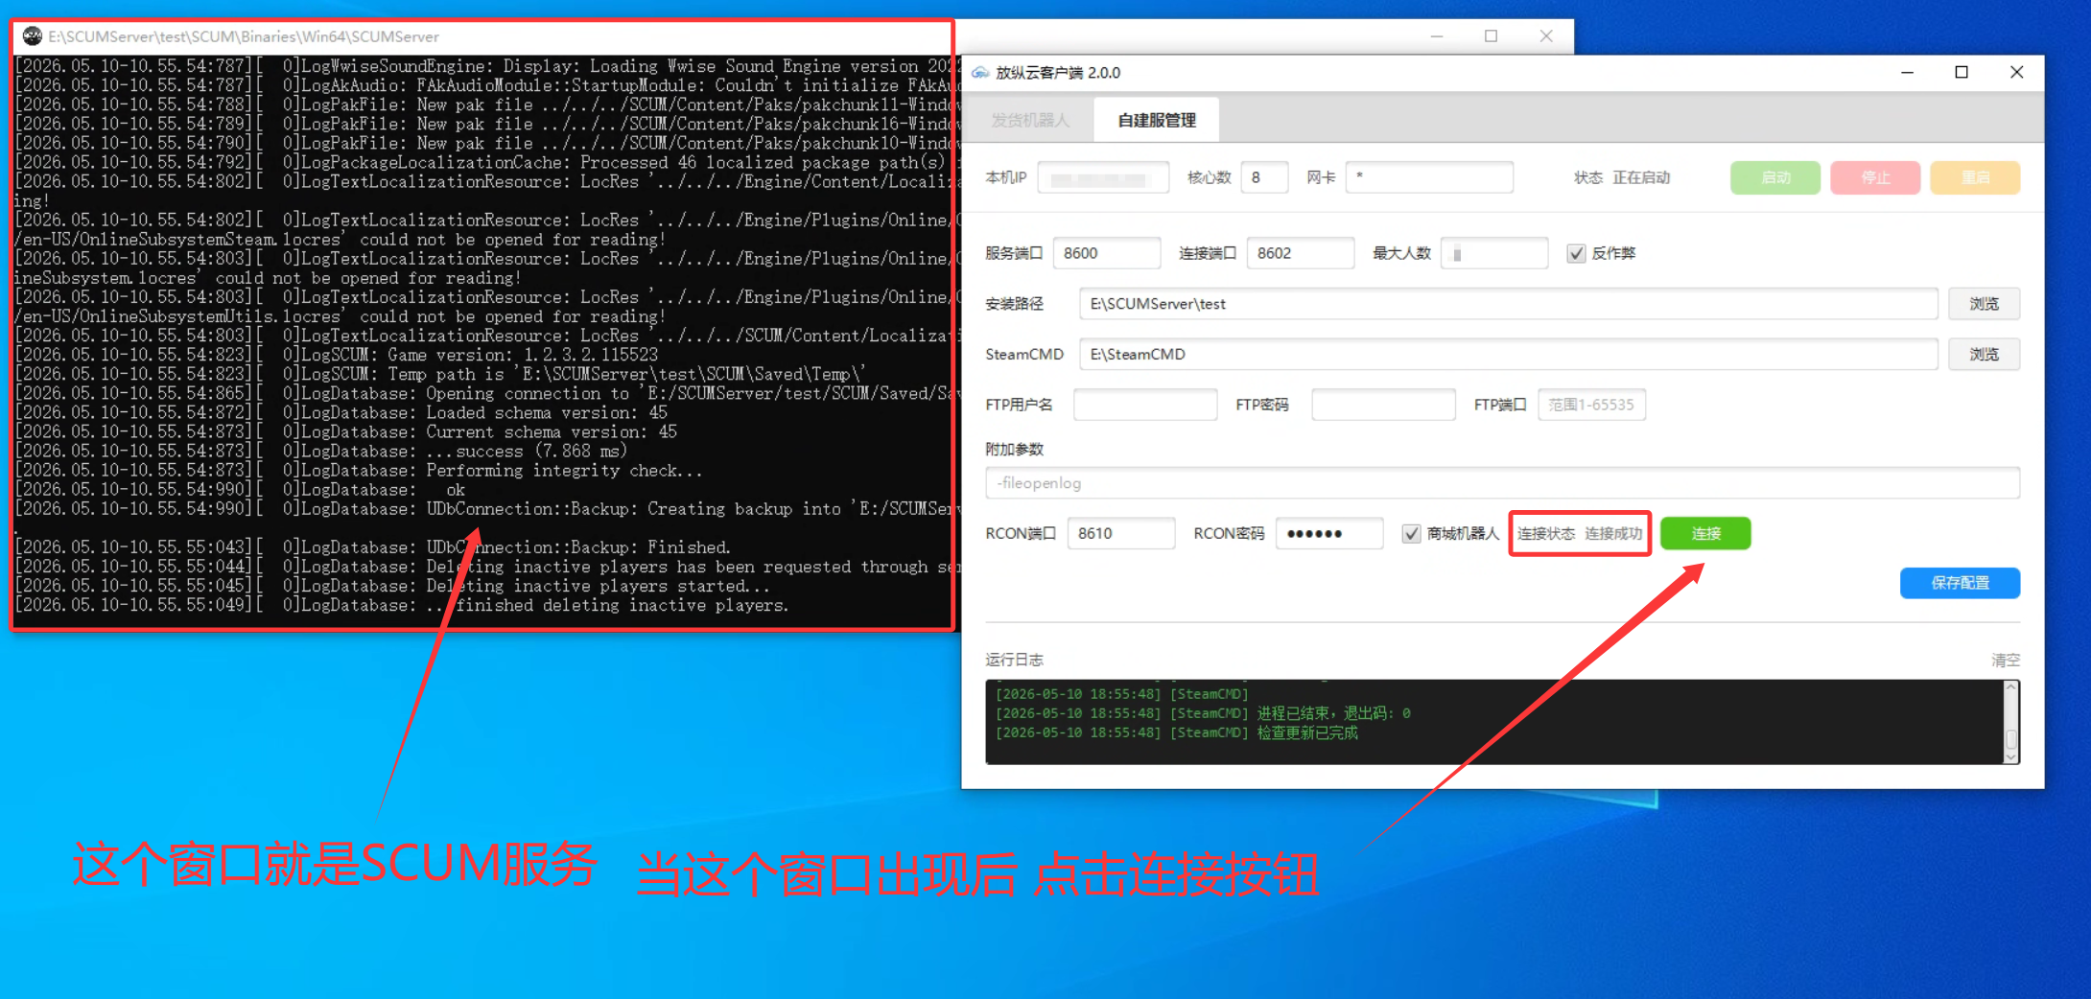Edit the RCON端口 field showing 8610
Viewport: 2091px width, 999px height.
pyautogui.click(x=1121, y=533)
